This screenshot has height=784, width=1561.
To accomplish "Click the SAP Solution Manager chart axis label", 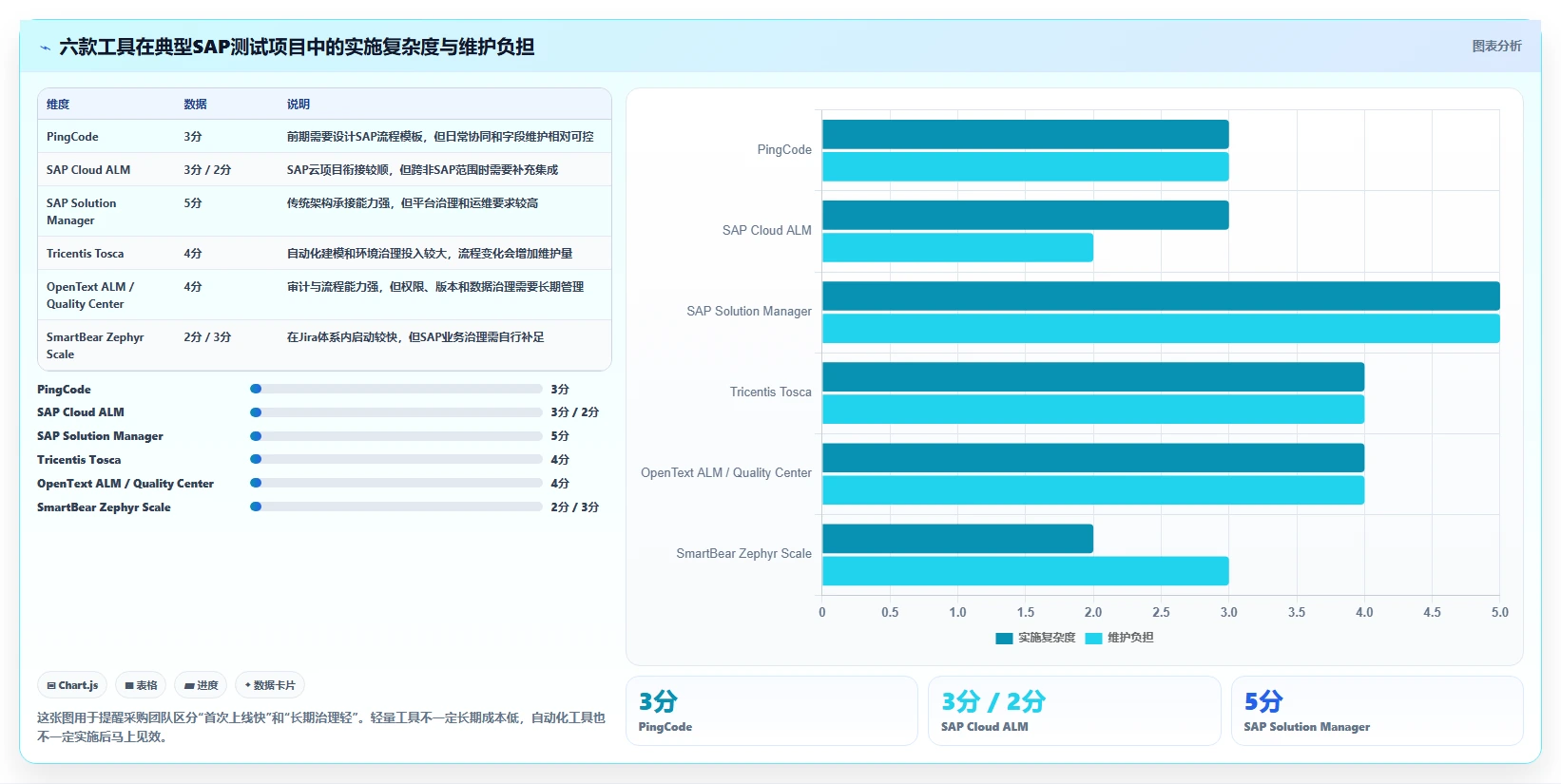I will pos(749,312).
